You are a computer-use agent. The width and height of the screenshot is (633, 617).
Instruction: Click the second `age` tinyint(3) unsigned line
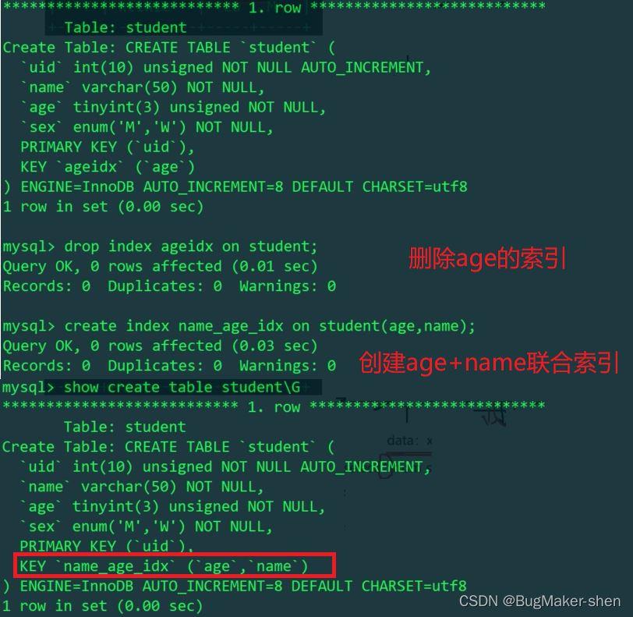[172, 506]
